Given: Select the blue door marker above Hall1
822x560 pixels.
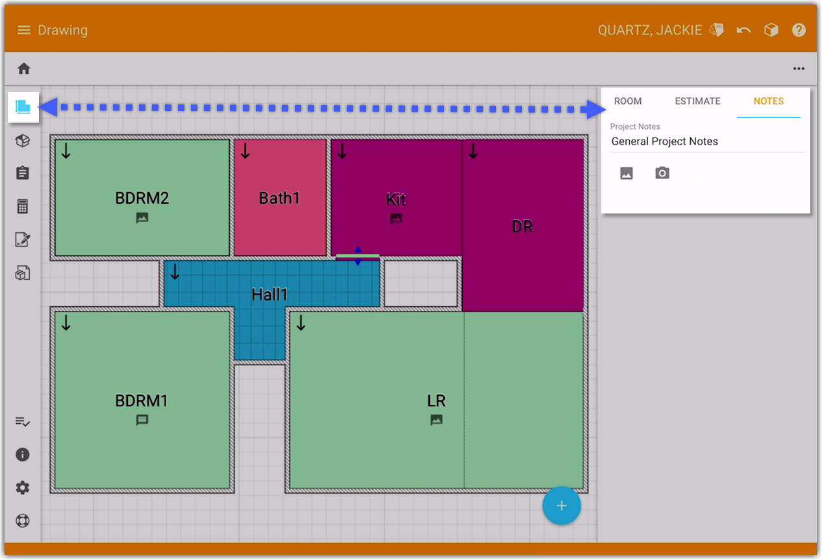Looking at the screenshot, I should pos(358,256).
